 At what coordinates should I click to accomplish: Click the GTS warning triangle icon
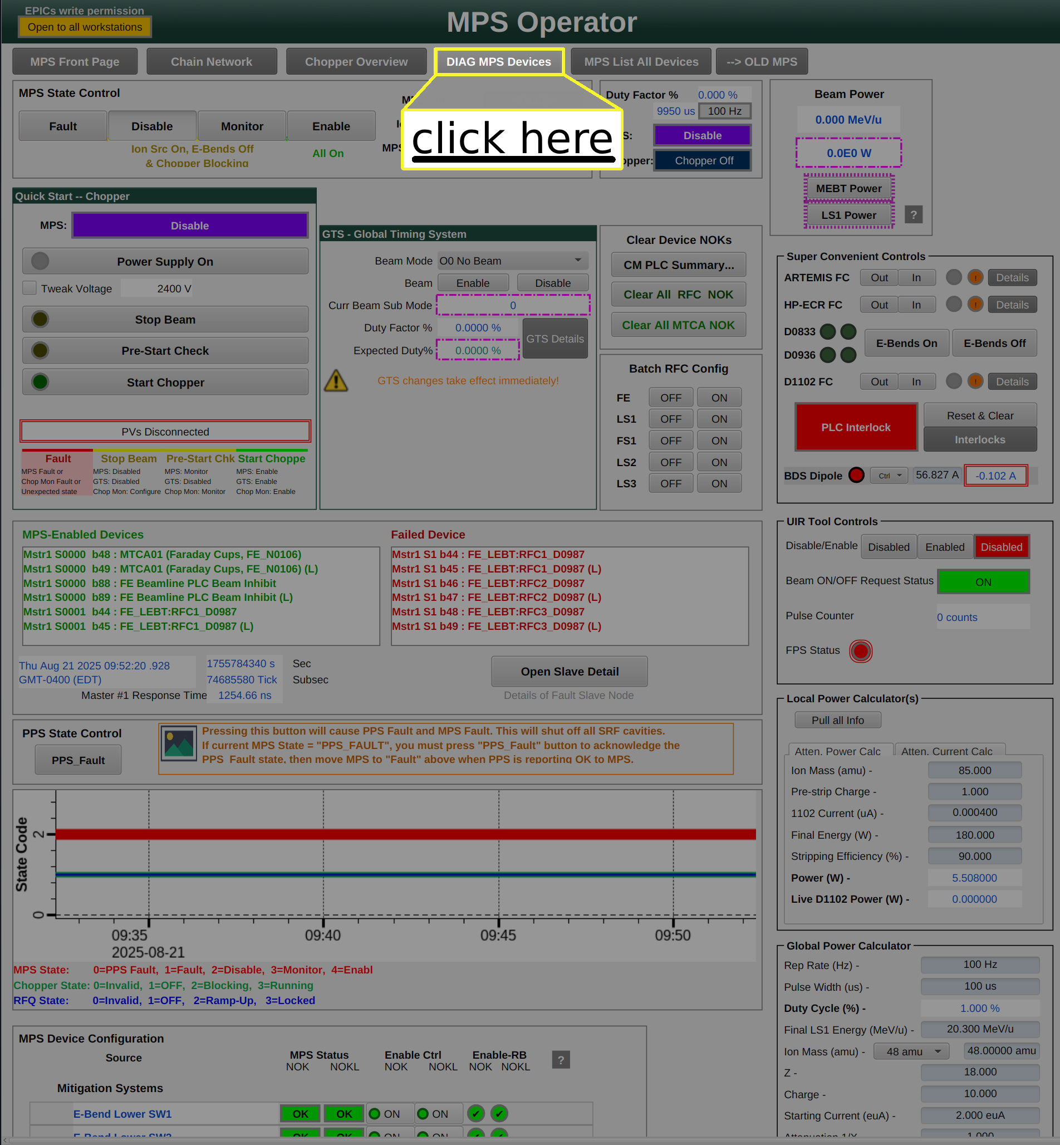336,381
